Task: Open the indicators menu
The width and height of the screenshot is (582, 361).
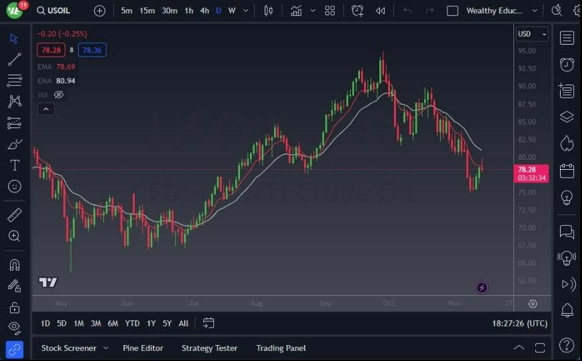Action: point(296,11)
